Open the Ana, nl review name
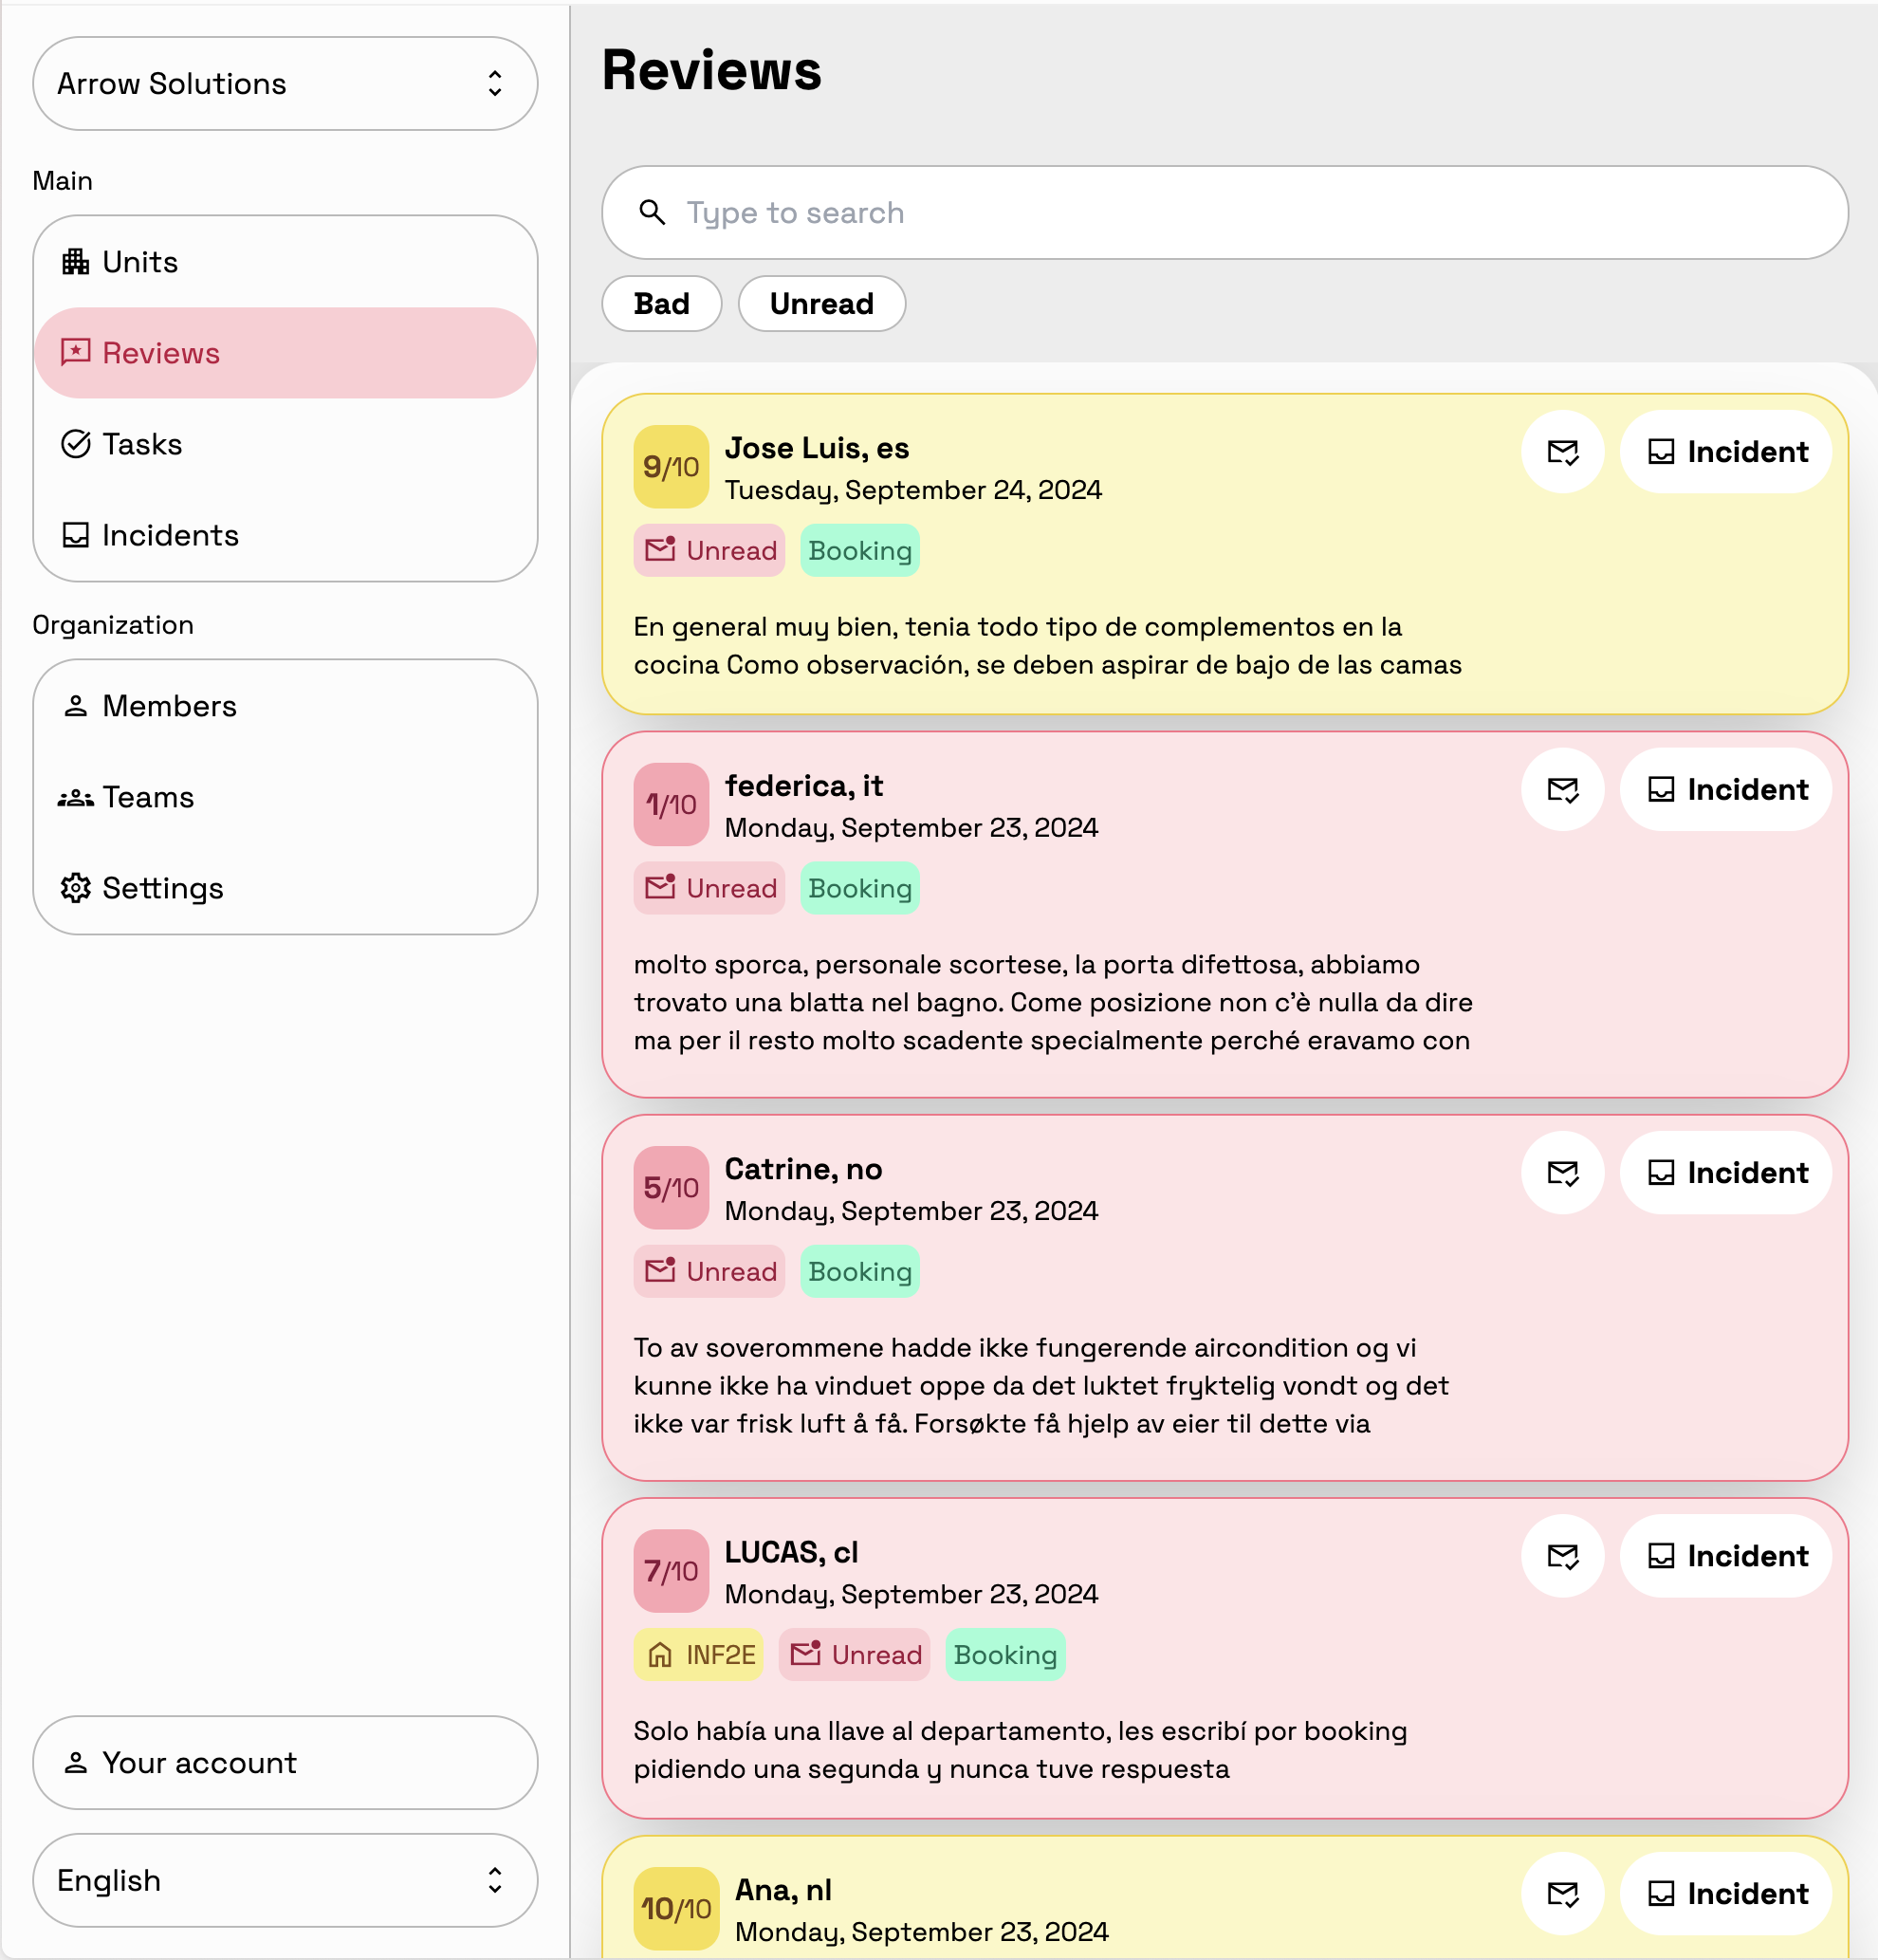 pyautogui.click(x=783, y=1891)
